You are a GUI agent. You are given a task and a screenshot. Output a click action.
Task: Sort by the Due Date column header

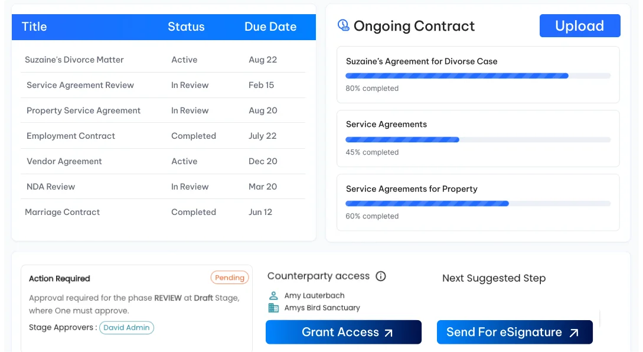(x=270, y=27)
